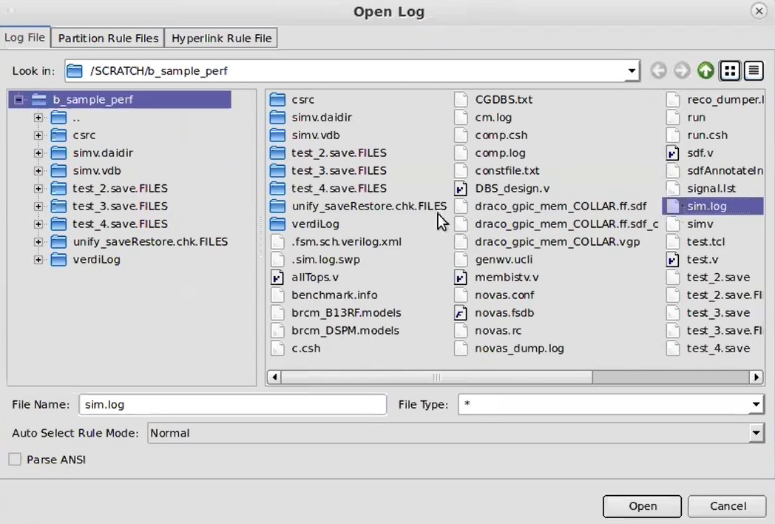Select the c.csh file
This screenshot has height=524, width=775.
296,349
